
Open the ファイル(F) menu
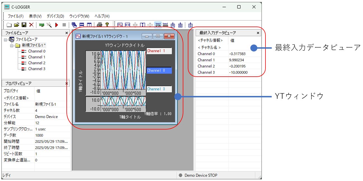tap(16, 16)
